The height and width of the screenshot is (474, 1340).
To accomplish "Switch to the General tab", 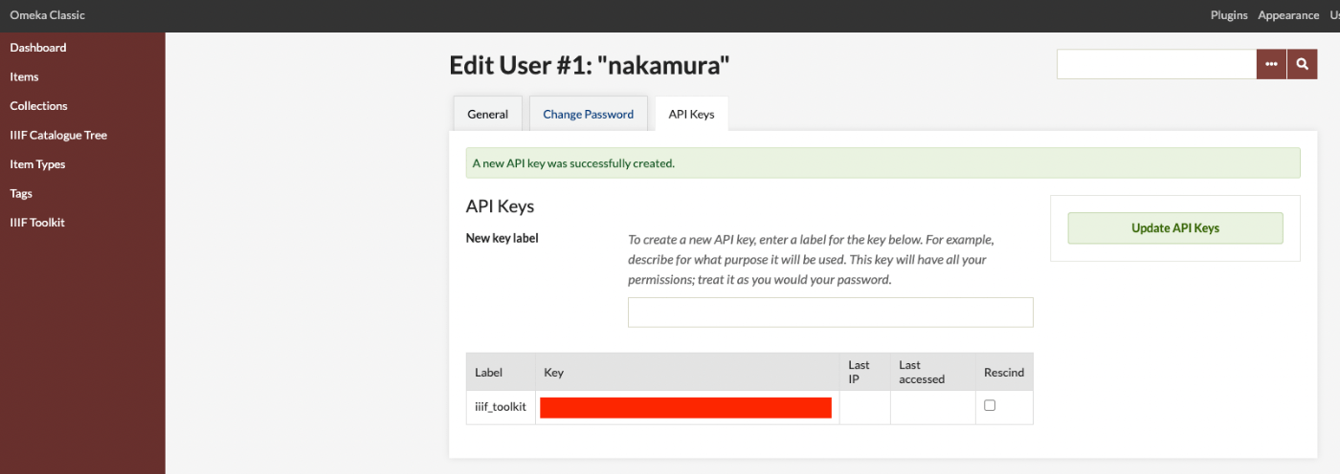I will [487, 114].
